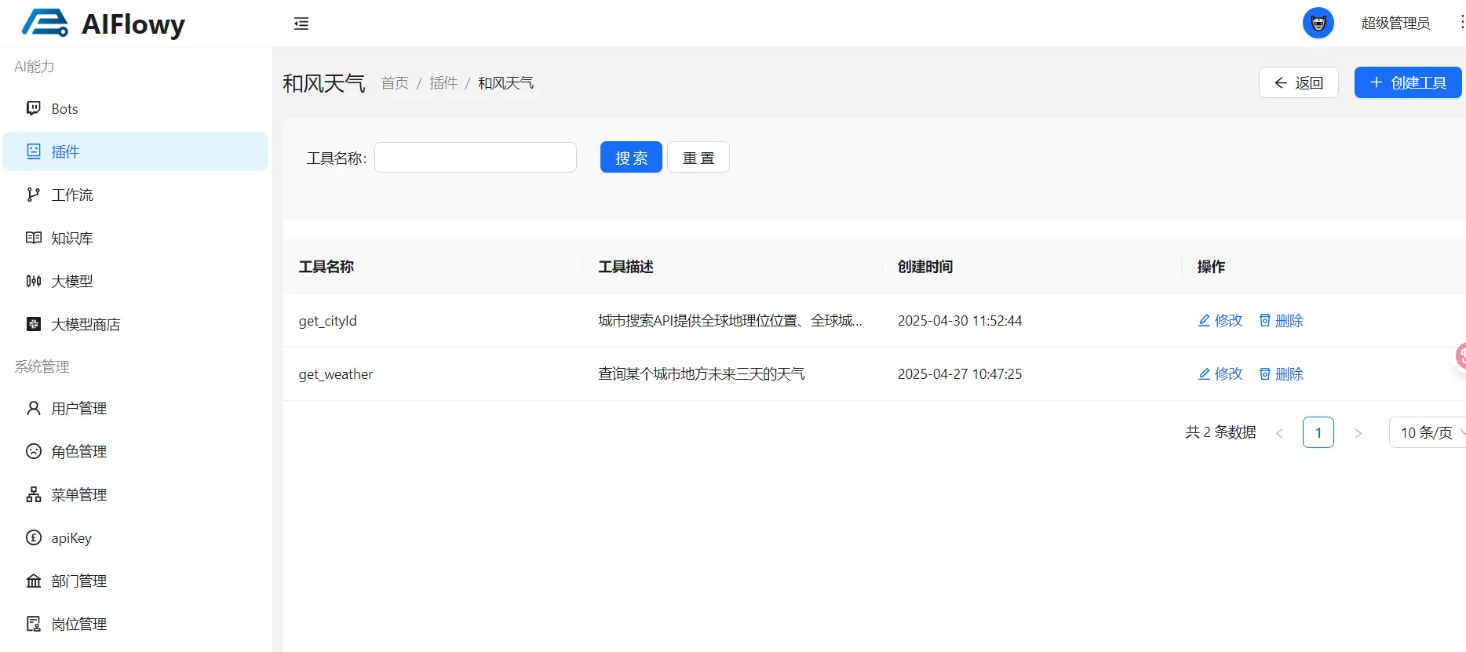Click the AIFlowy logo icon
Viewport: 1466px width, 652px height.
point(45,23)
